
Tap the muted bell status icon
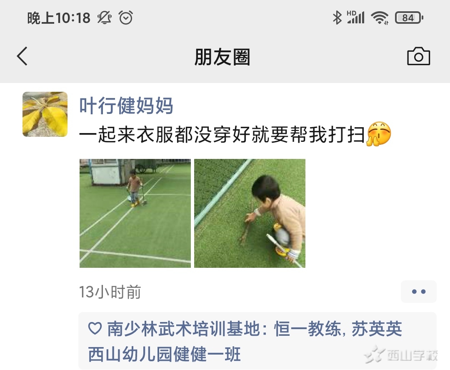tap(105, 18)
